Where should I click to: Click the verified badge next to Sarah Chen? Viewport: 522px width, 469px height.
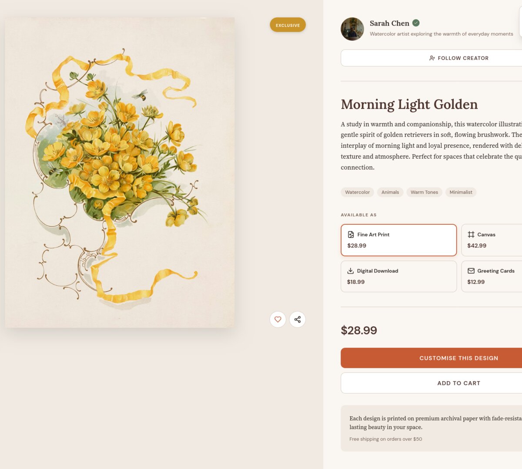[x=416, y=23]
